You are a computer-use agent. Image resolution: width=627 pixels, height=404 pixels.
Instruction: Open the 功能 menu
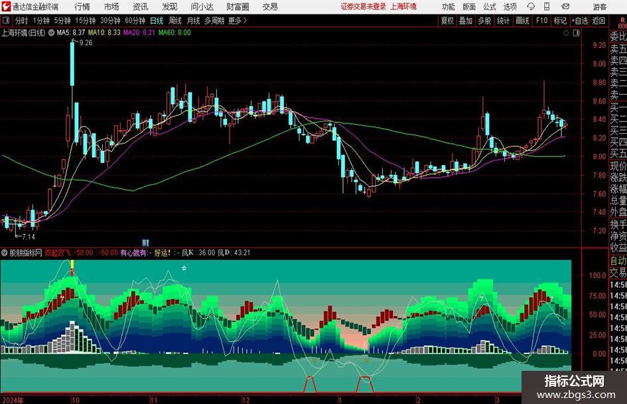pyautogui.click(x=449, y=7)
